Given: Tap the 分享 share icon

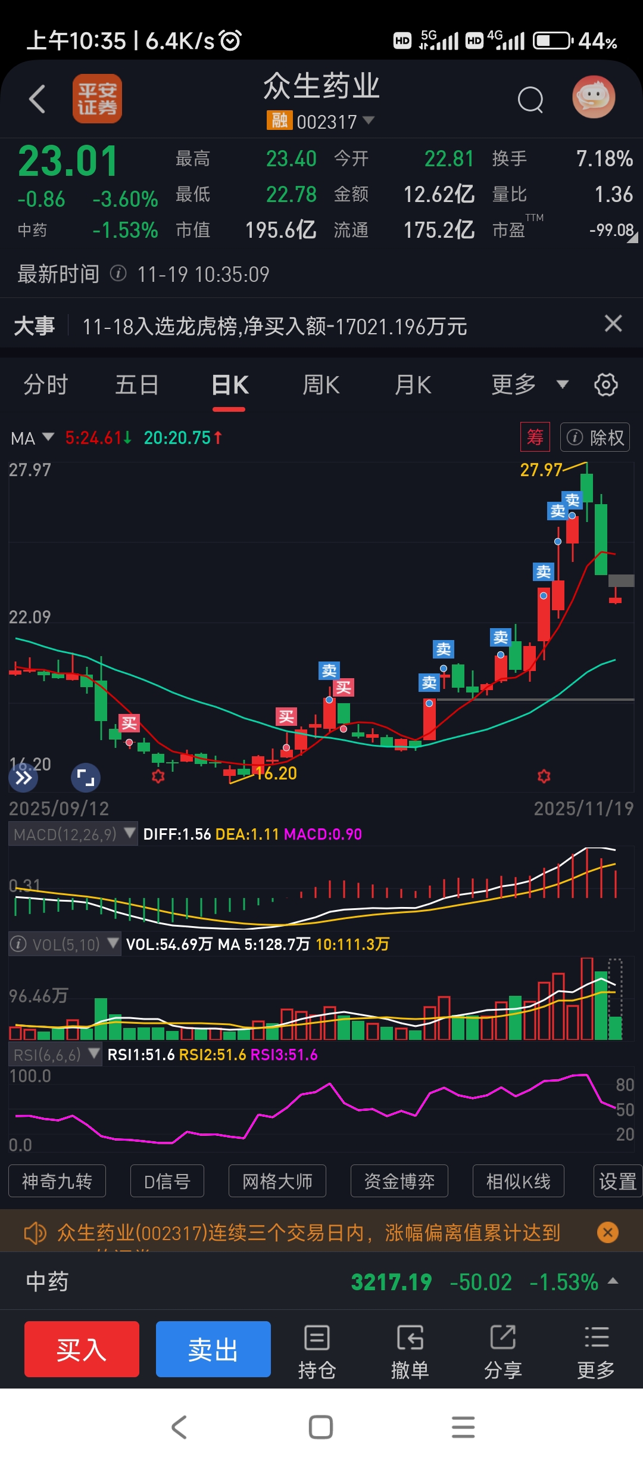Looking at the screenshot, I should click(502, 1352).
